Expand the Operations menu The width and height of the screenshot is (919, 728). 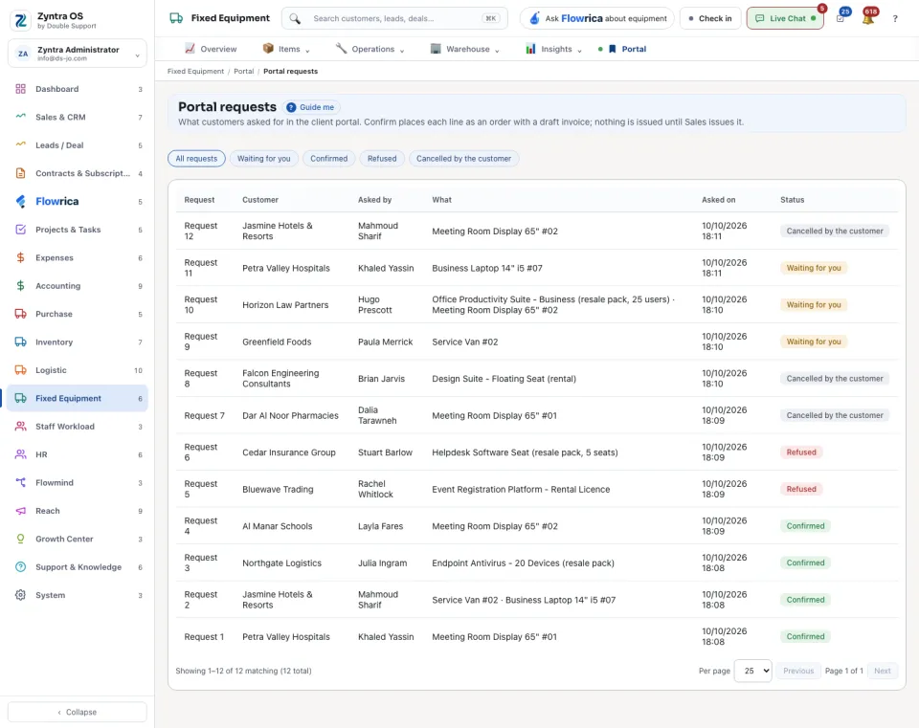tap(370, 49)
